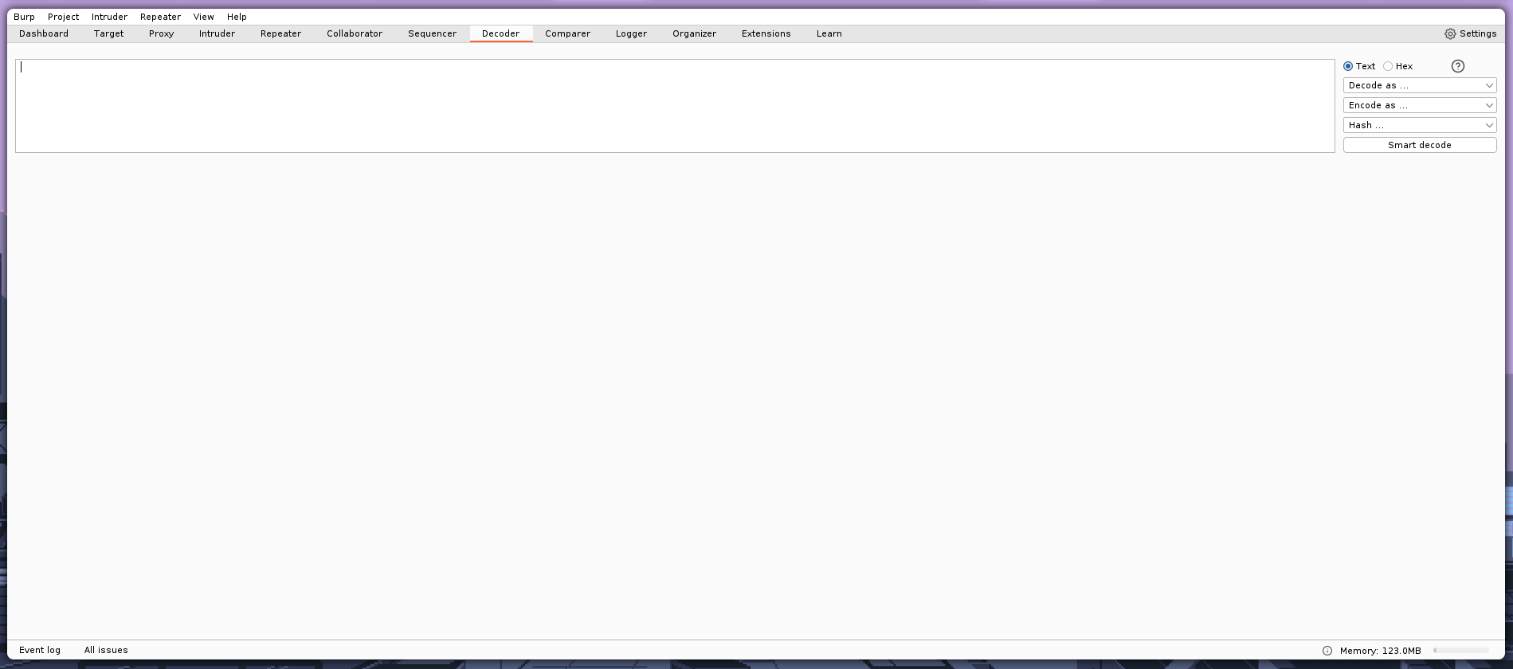Image resolution: width=1513 pixels, height=669 pixels.
Task: Switch to the Comparer tab
Action: 567,33
